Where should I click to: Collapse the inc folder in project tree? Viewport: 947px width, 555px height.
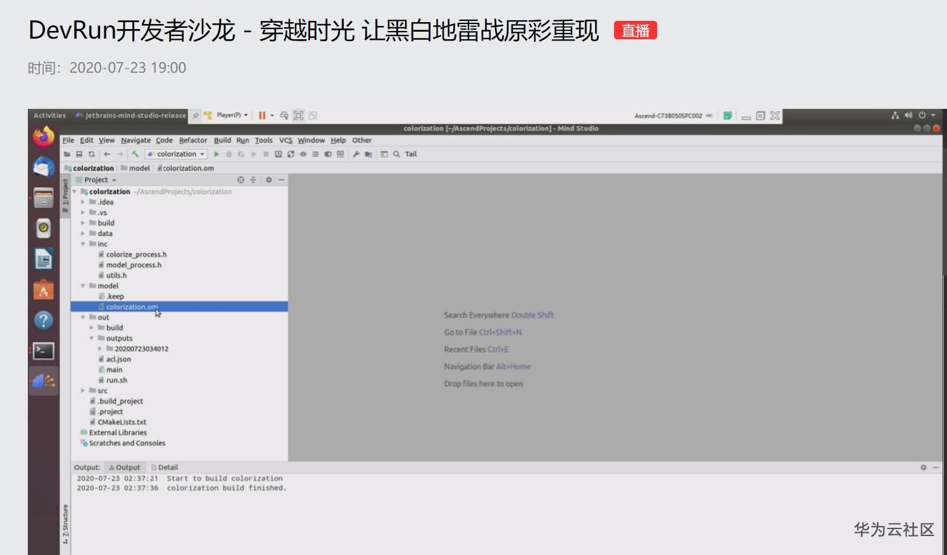point(82,244)
